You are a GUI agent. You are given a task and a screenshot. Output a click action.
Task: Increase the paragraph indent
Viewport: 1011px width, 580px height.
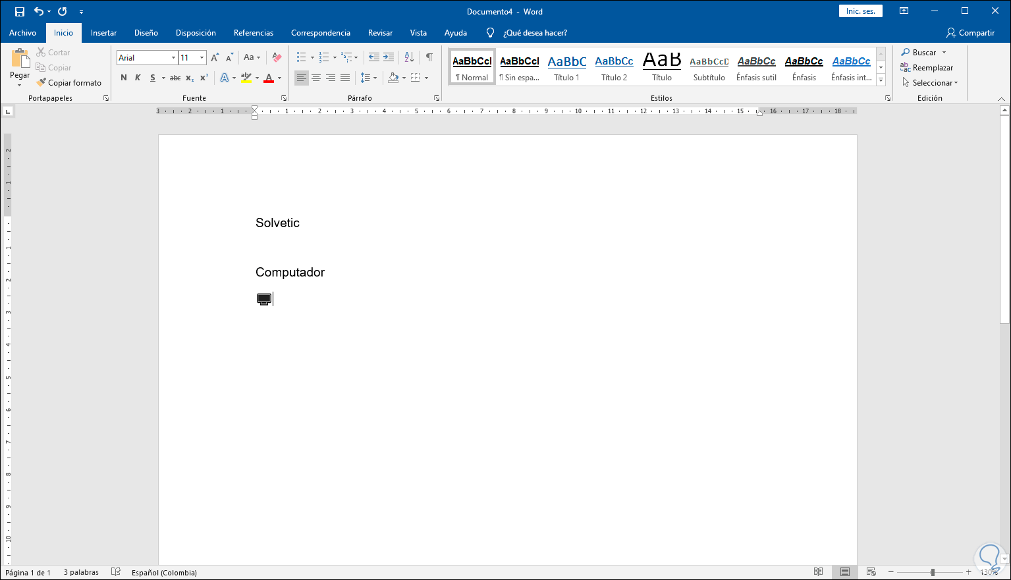tap(389, 58)
